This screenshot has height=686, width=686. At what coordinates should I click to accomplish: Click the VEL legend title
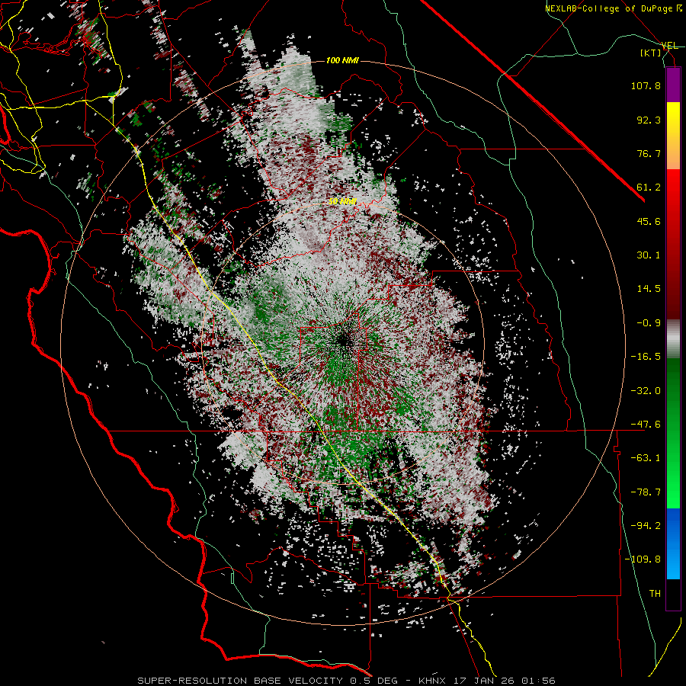669,46
